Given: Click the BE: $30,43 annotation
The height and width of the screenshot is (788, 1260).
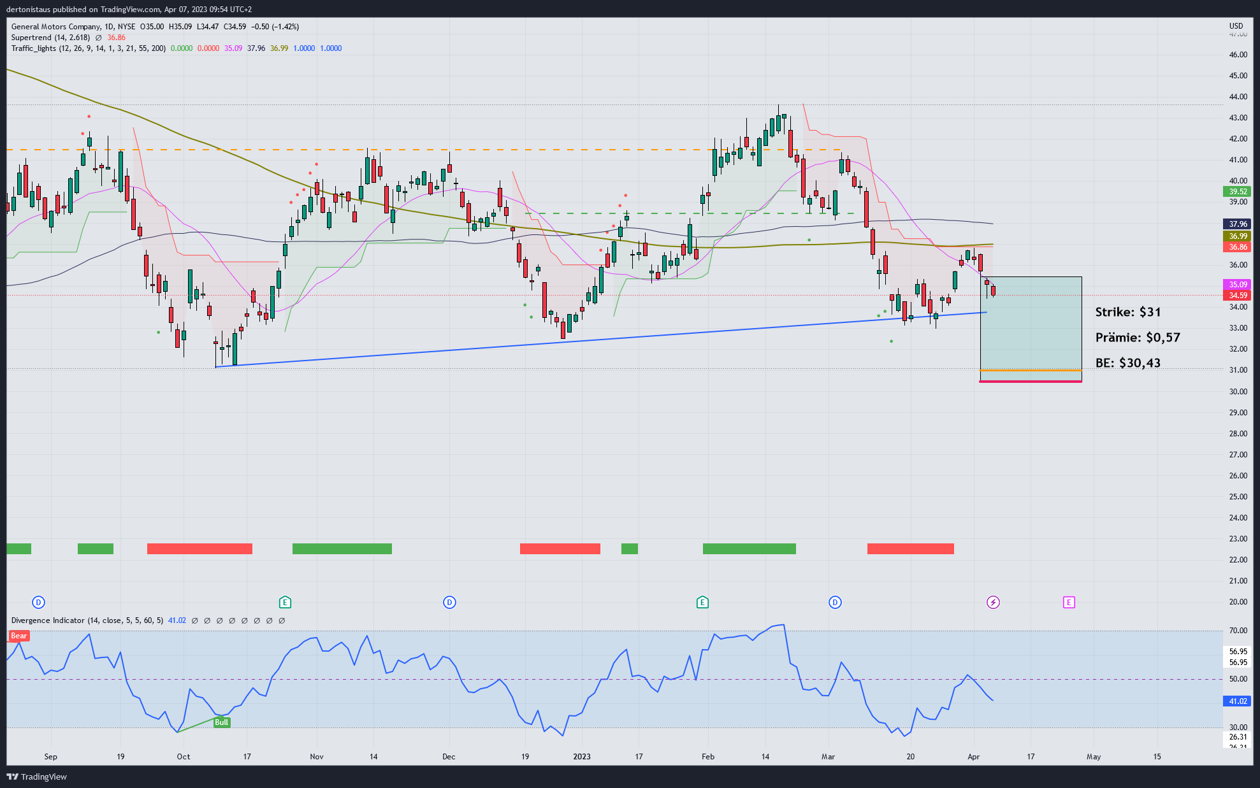Looking at the screenshot, I should (1128, 363).
